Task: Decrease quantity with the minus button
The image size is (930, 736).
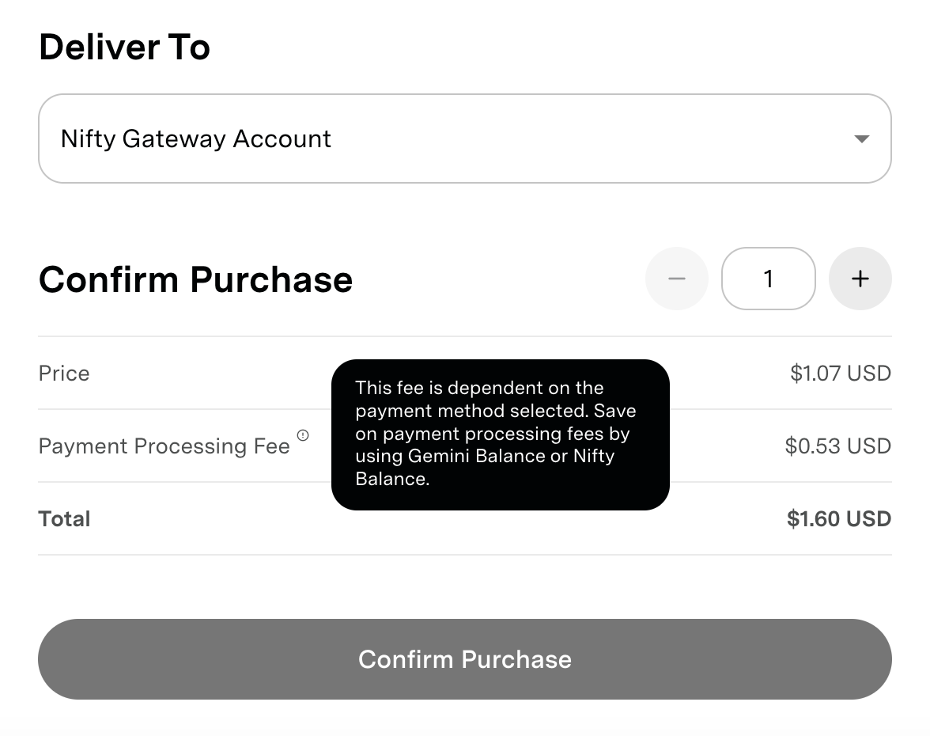Action: tap(676, 279)
